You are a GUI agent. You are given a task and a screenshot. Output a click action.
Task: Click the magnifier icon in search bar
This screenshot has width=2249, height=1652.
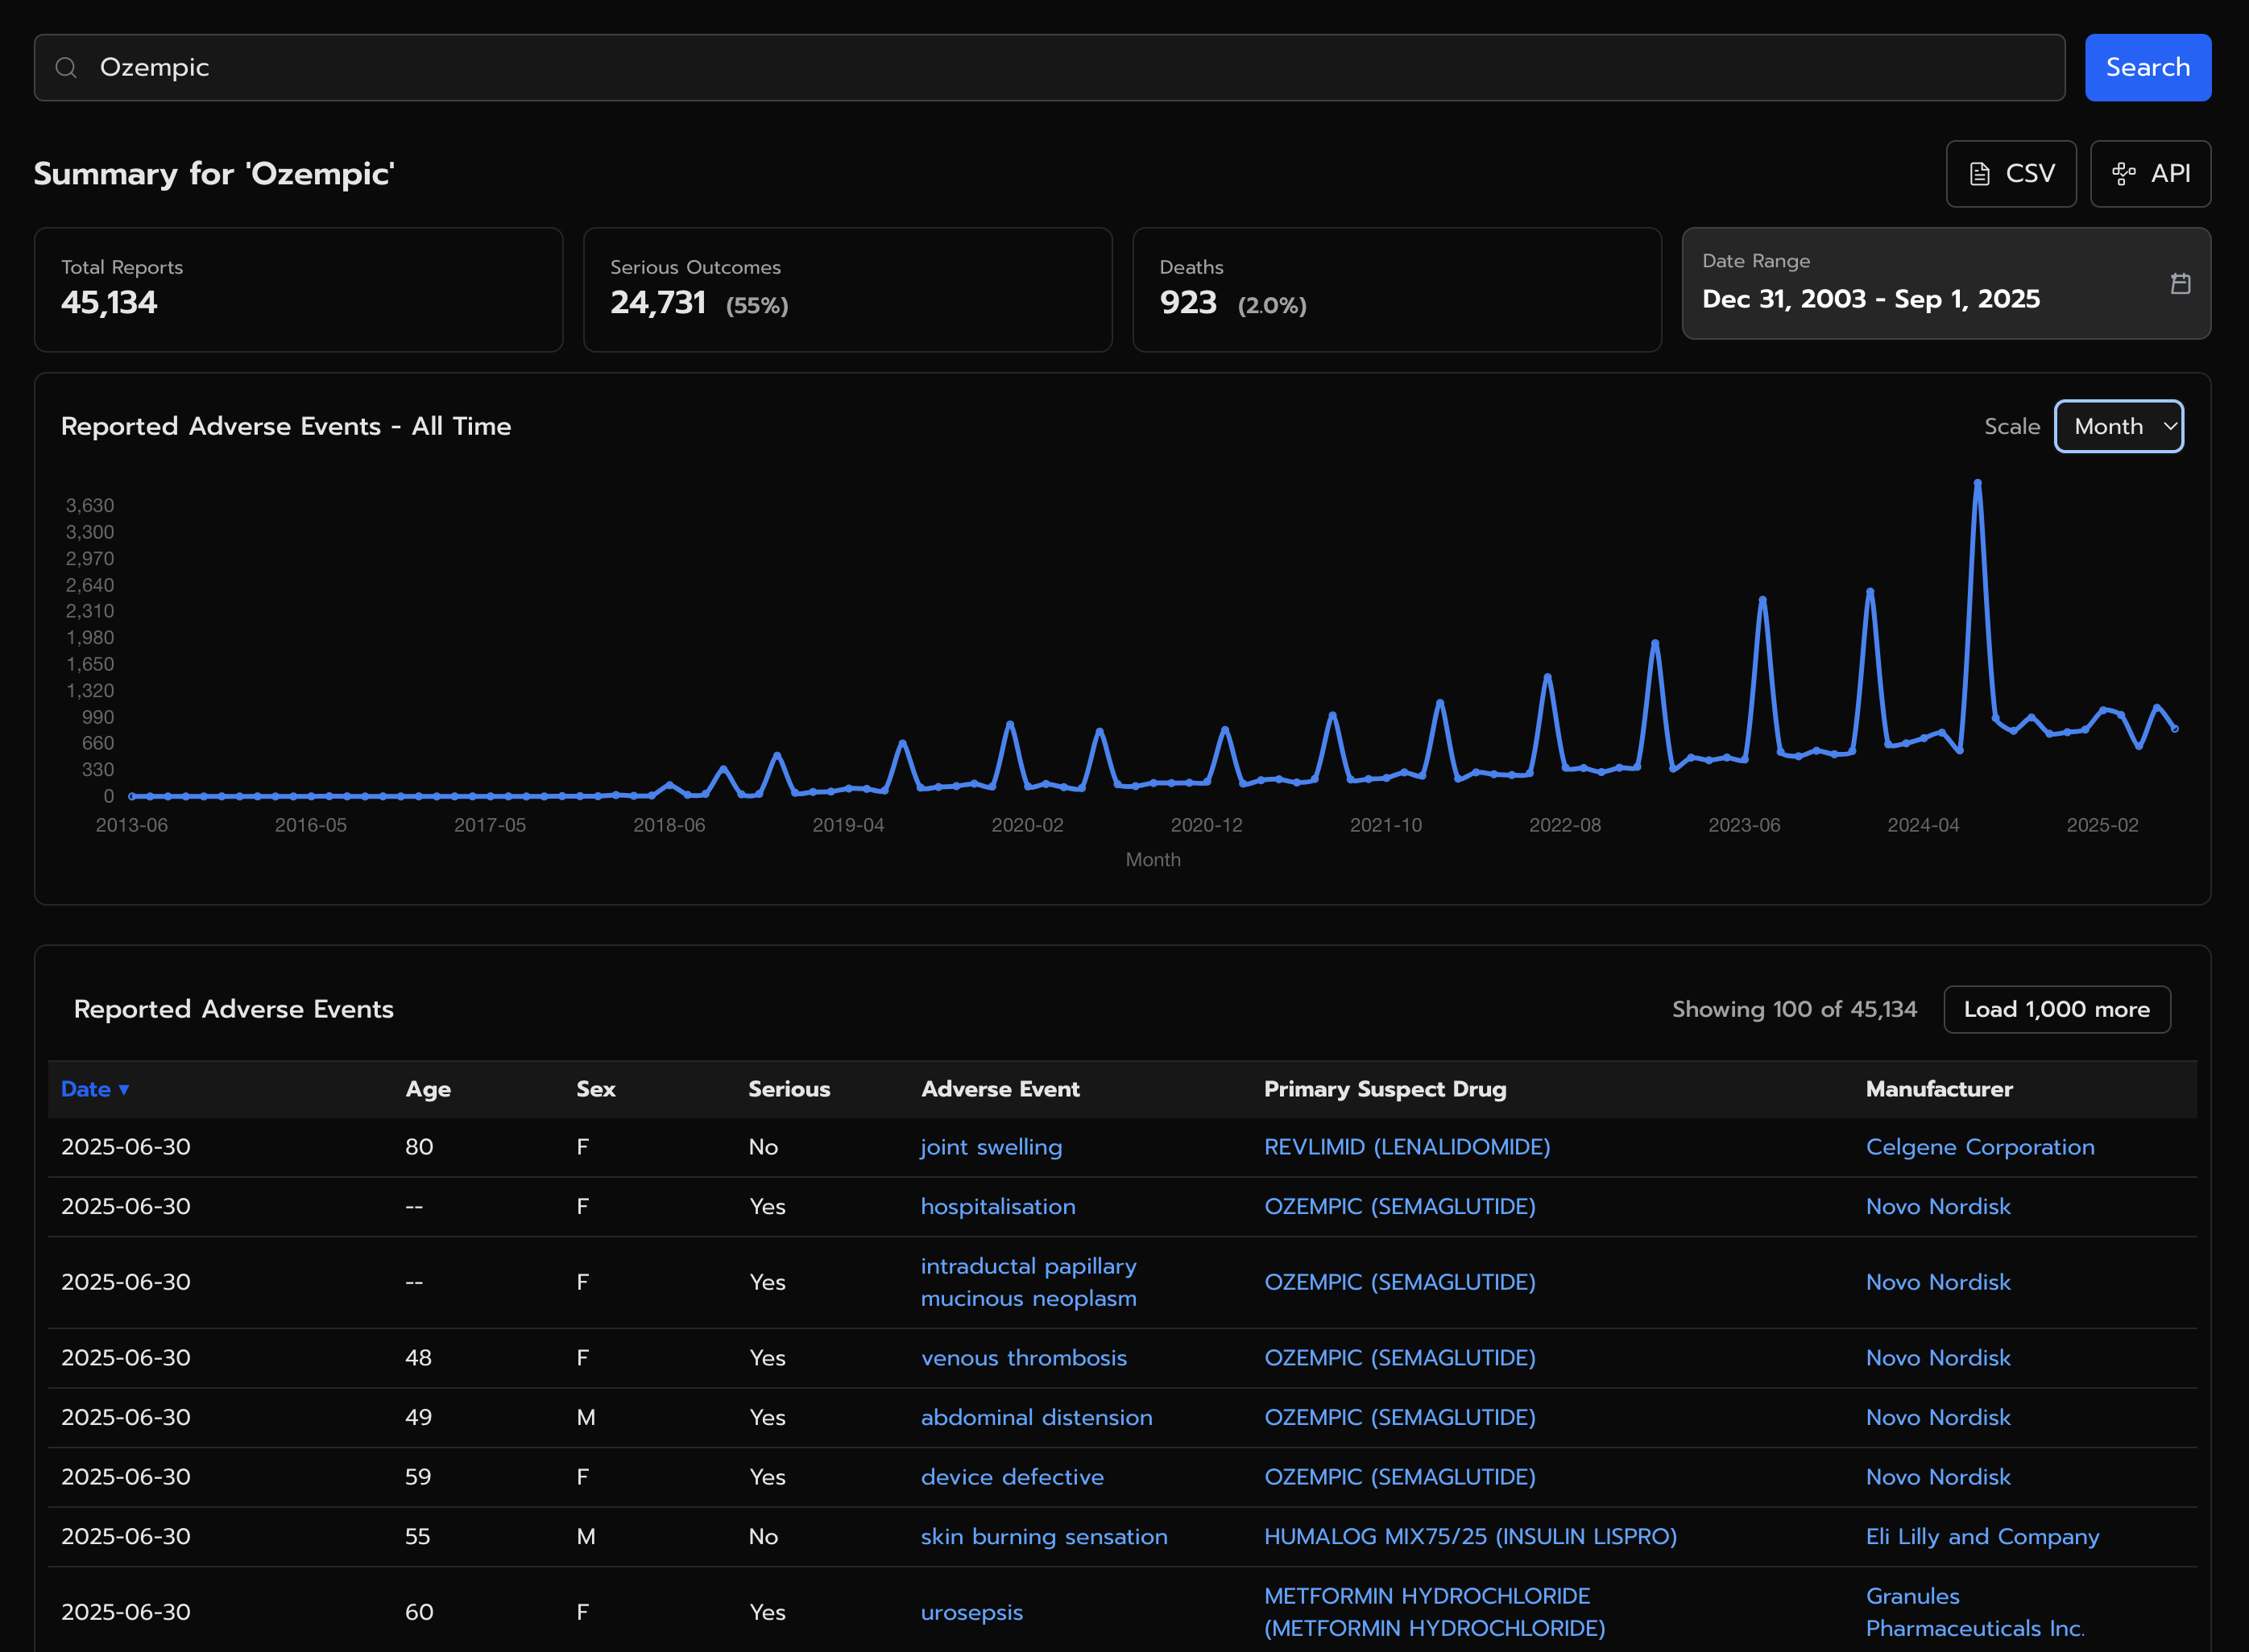pyautogui.click(x=66, y=67)
